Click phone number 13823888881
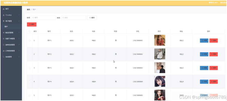Viewport: 227px width, 101px height. pos(138,41)
